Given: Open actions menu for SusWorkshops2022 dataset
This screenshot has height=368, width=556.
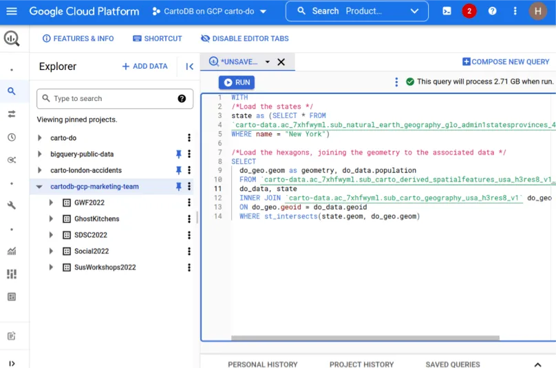Looking at the screenshot, I should [189, 268].
